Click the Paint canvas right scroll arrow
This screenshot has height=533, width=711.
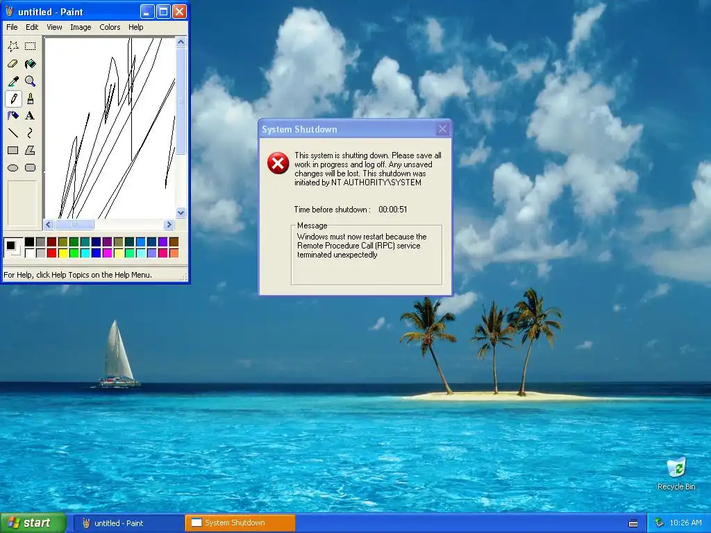(x=169, y=224)
